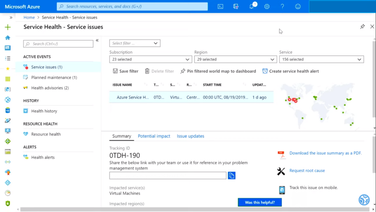Open Home using the sidebar house icon
This screenshot has height=212, width=376.
7,38
